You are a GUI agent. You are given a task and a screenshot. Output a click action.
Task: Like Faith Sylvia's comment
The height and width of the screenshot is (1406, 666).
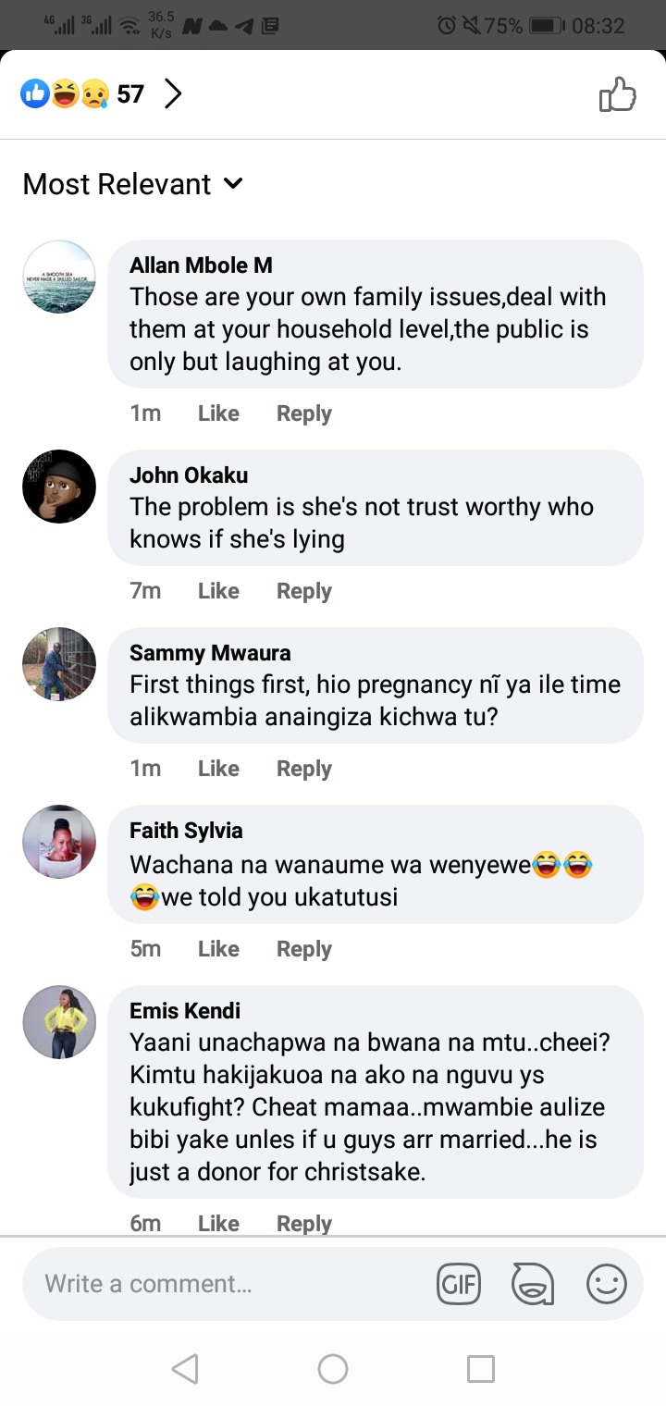218,949
